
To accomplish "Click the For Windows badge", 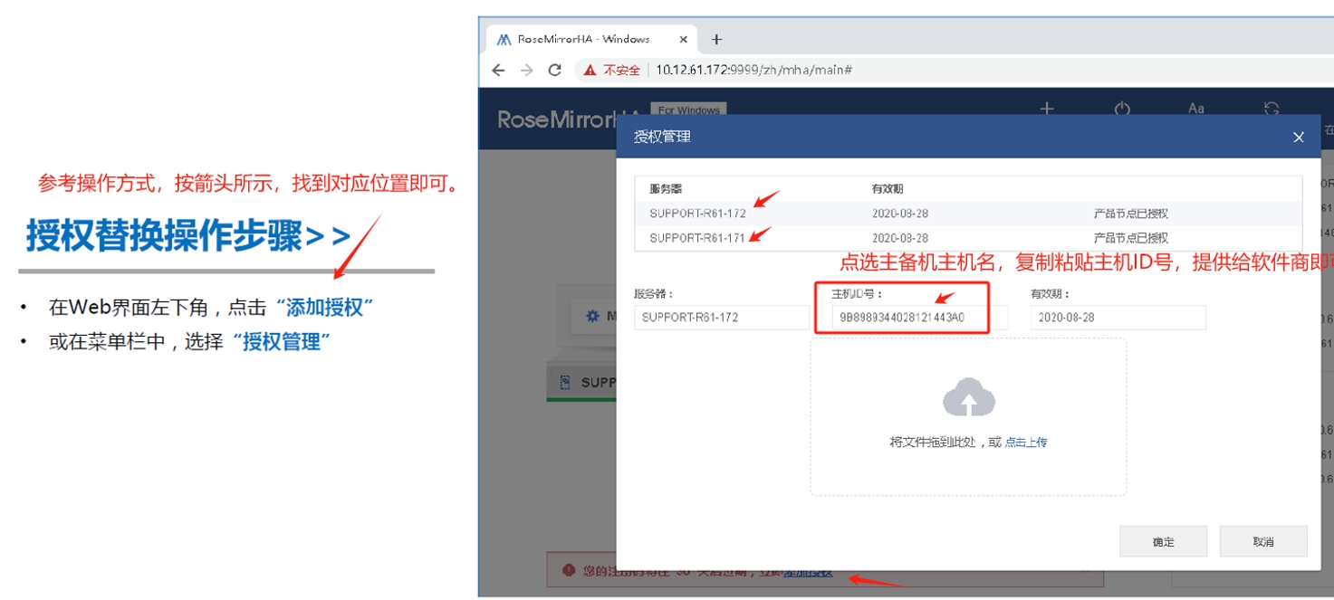I will coord(688,110).
